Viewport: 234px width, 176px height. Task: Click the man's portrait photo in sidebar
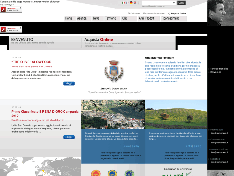[220, 13]
